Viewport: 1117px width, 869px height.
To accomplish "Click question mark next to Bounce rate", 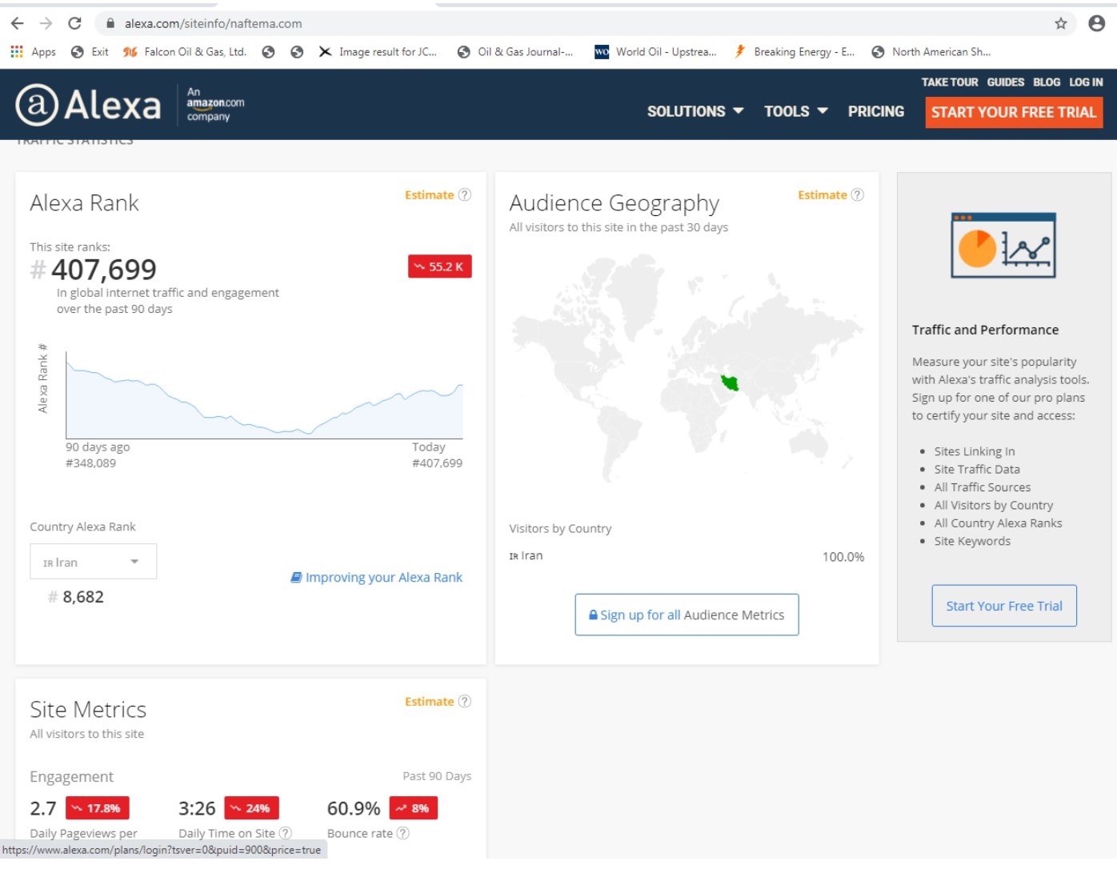I will [403, 833].
